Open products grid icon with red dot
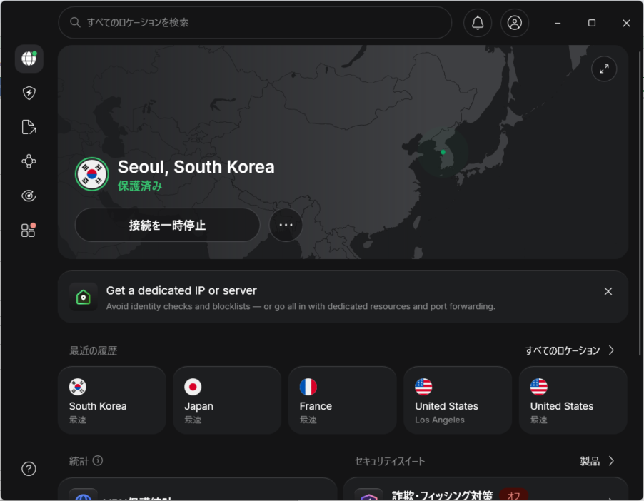The image size is (644, 501). 29,230
